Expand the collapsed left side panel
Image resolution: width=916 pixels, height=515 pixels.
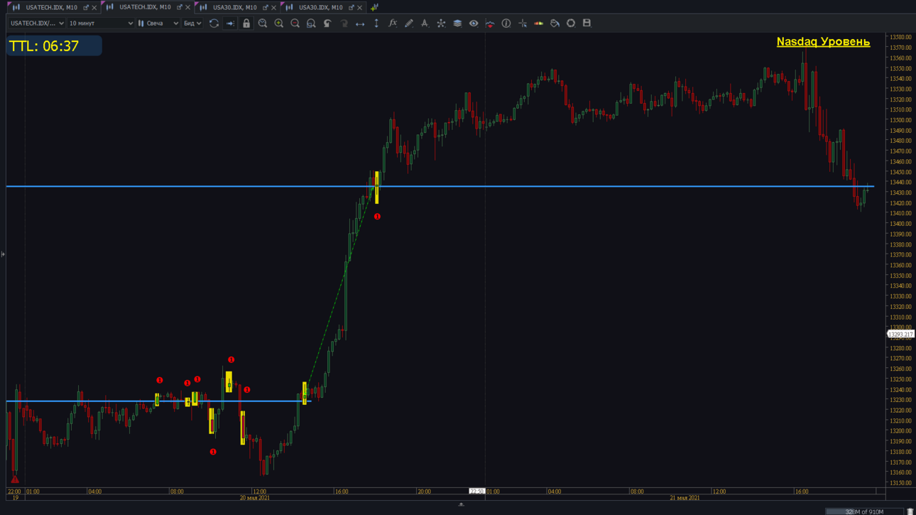(3, 254)
